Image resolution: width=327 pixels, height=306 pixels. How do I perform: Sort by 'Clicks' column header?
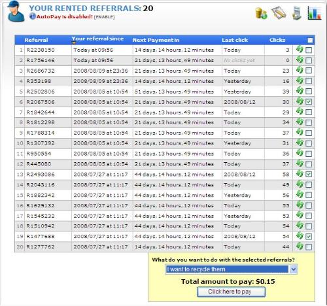277,40
